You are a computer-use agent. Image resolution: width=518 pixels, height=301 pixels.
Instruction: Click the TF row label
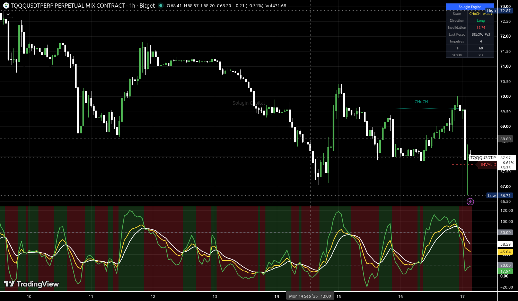pyautogui.click(x=457, y=48)
